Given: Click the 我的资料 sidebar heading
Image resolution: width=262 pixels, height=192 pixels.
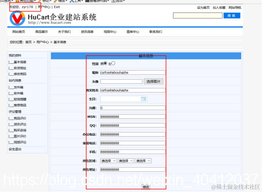Looking at the screenshot, I should pos(15,55).
